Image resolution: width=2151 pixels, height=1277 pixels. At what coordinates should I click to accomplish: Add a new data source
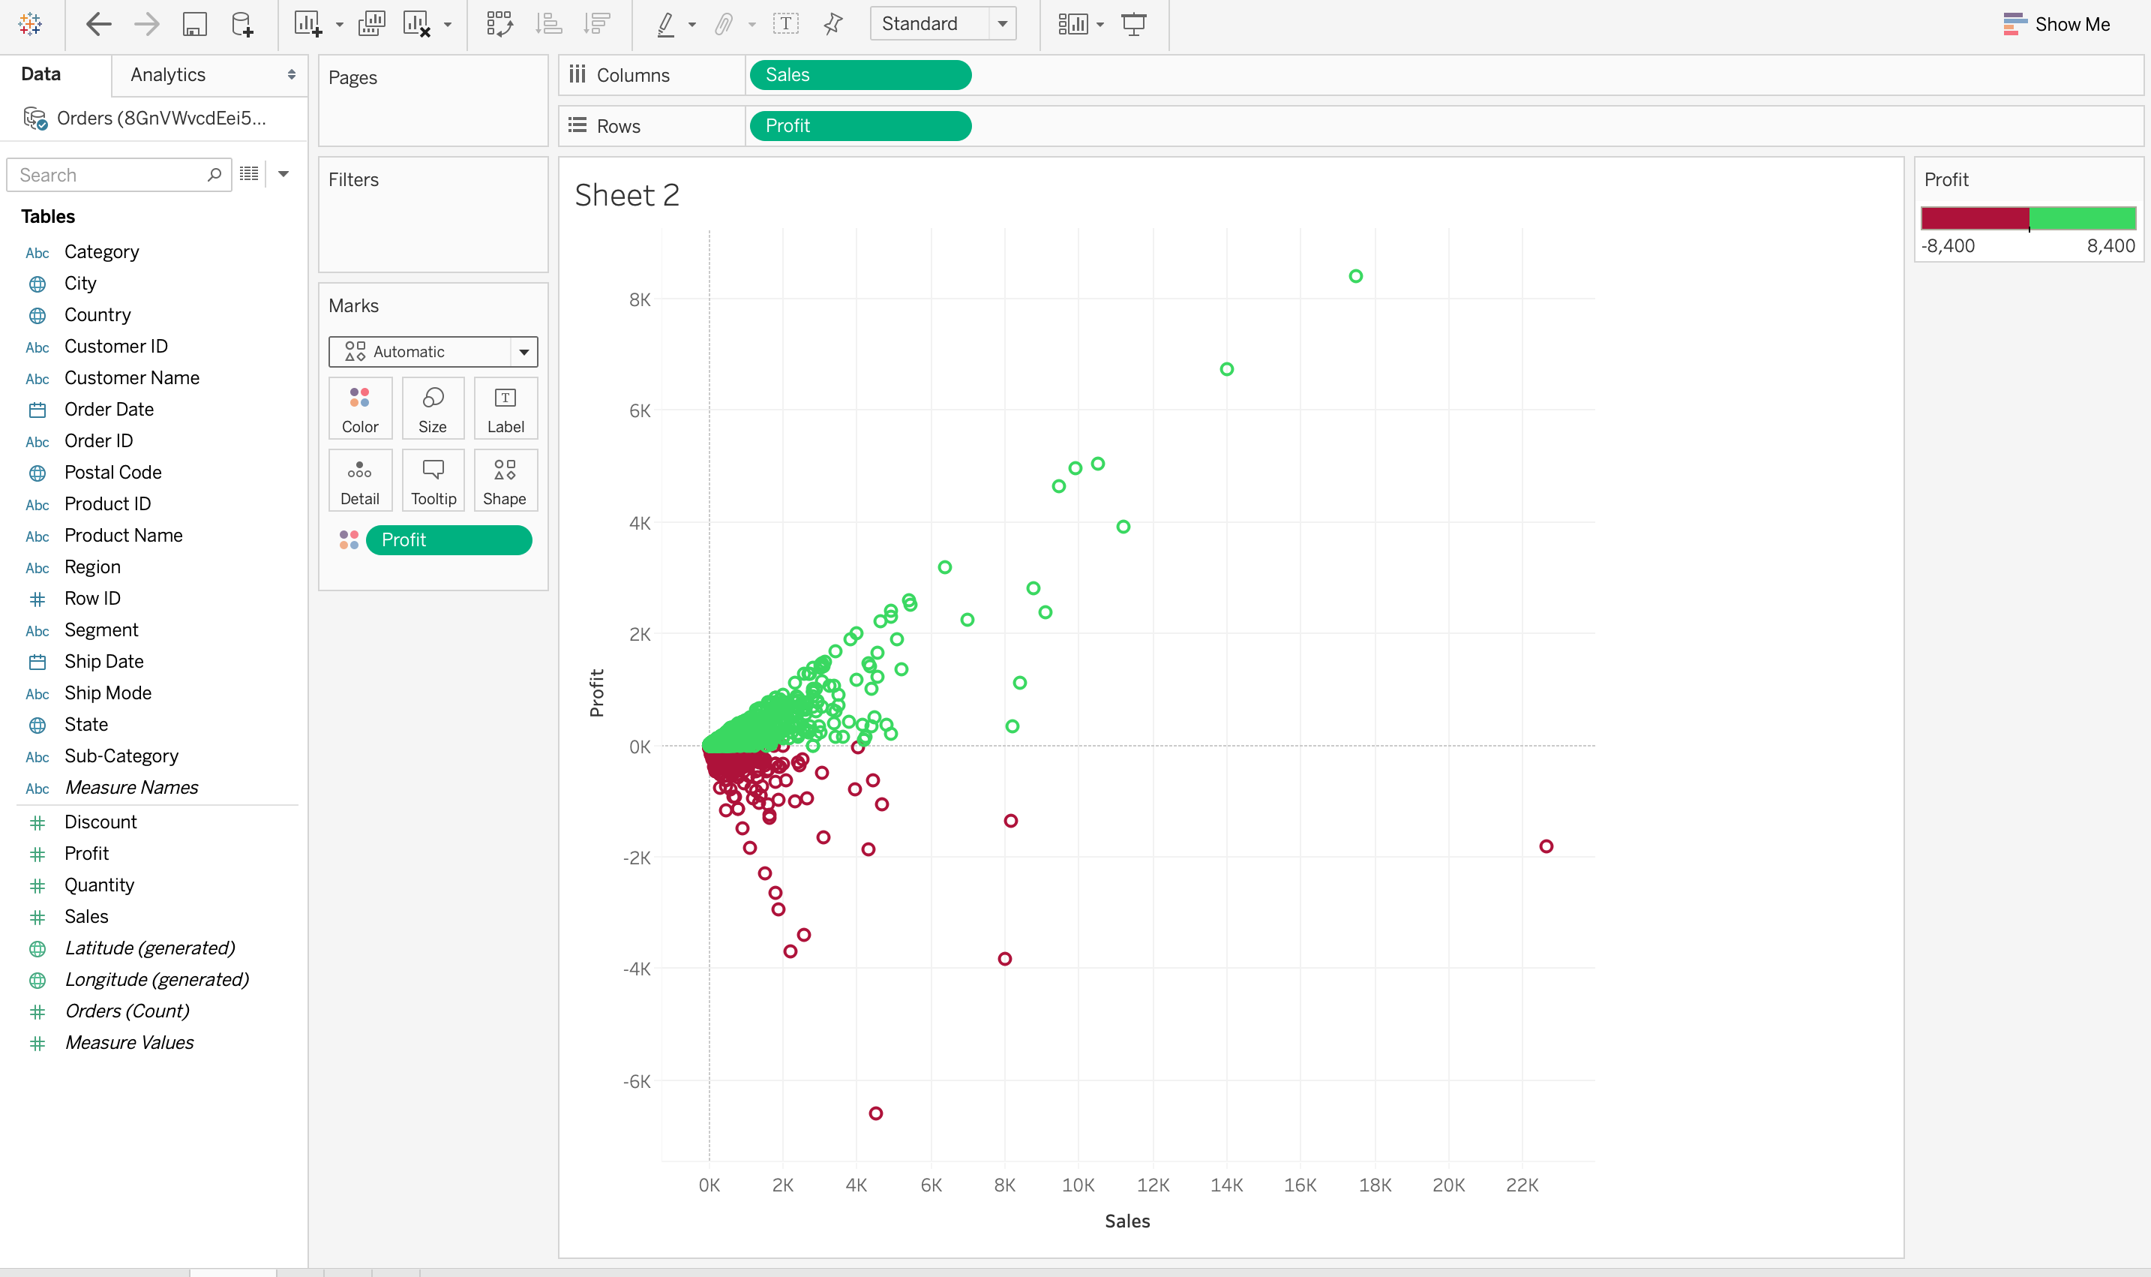pyautogui.click(x=242, y=23)
